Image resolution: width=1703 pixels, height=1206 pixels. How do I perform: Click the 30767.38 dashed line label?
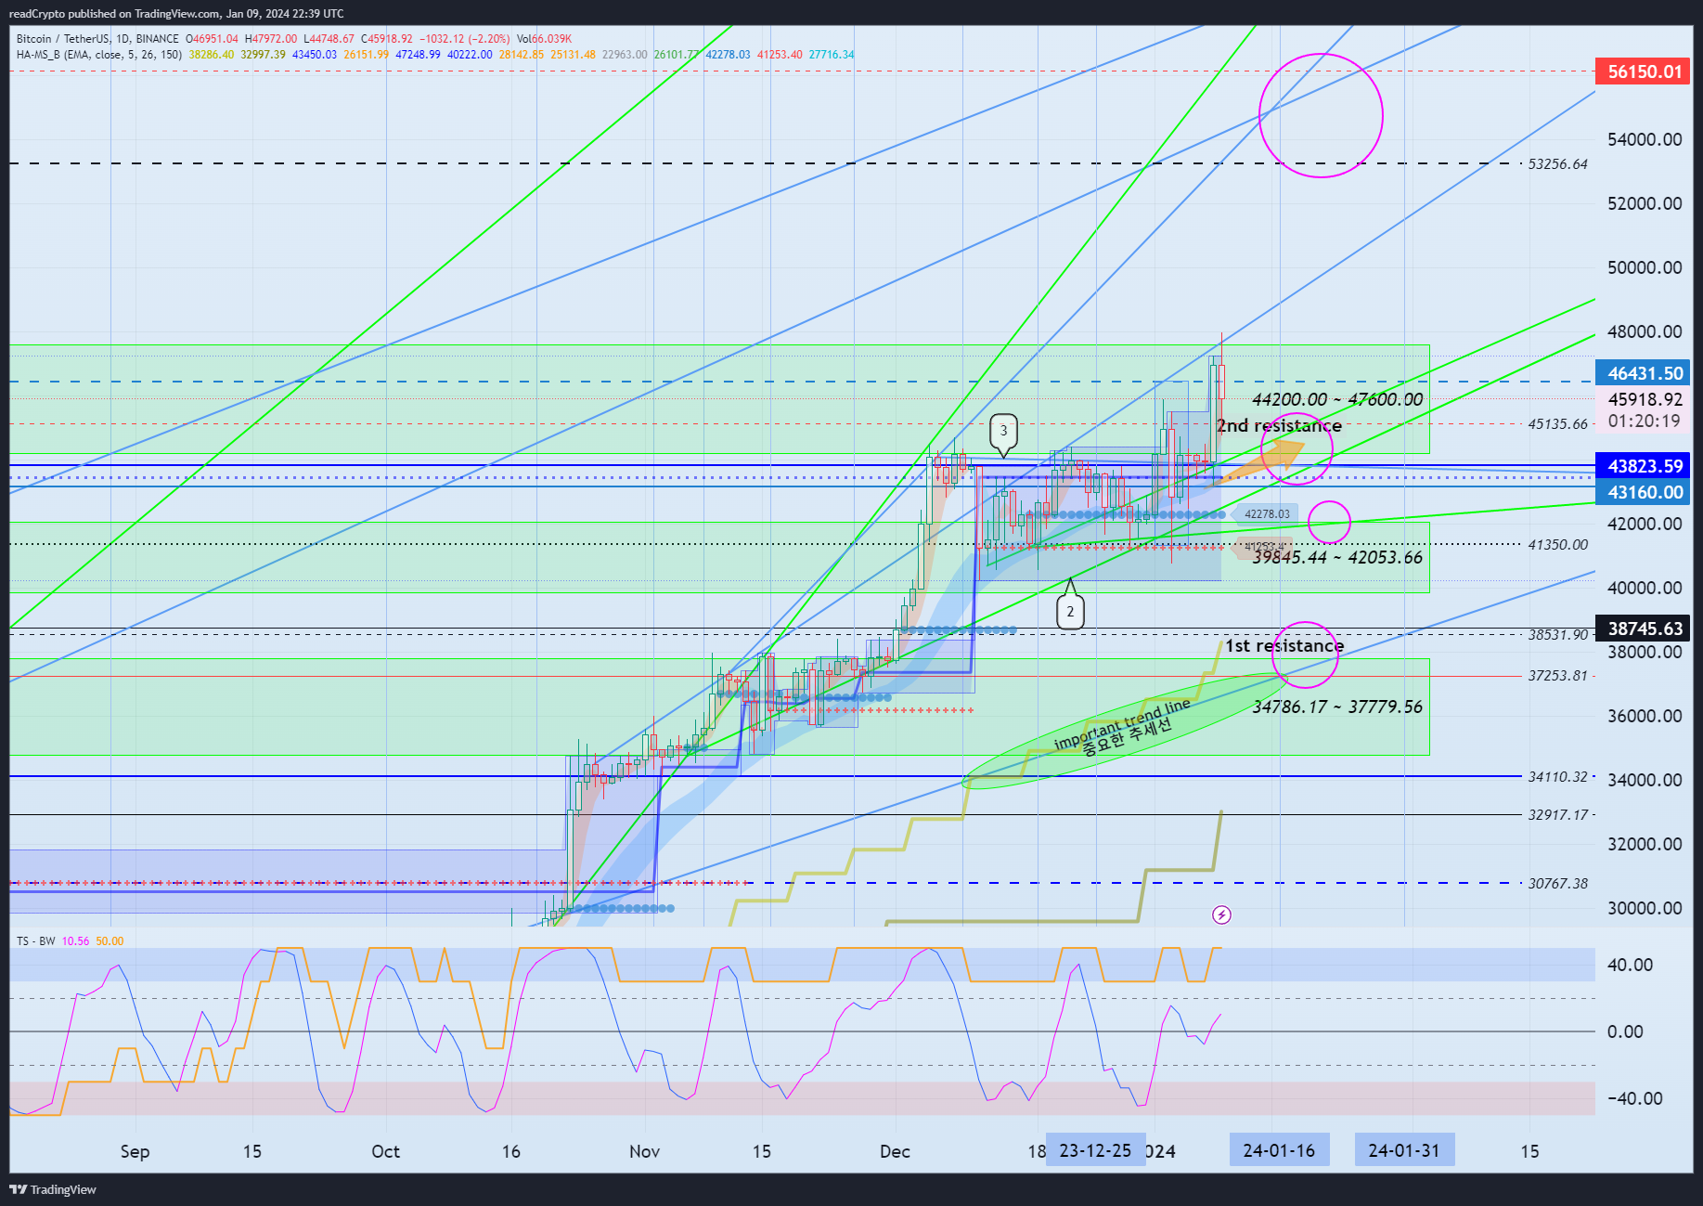(x=1557, y=883)
